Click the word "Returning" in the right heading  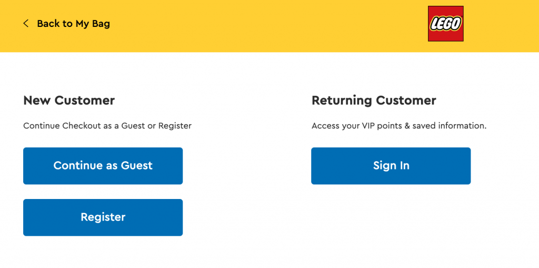click(342, 101)
